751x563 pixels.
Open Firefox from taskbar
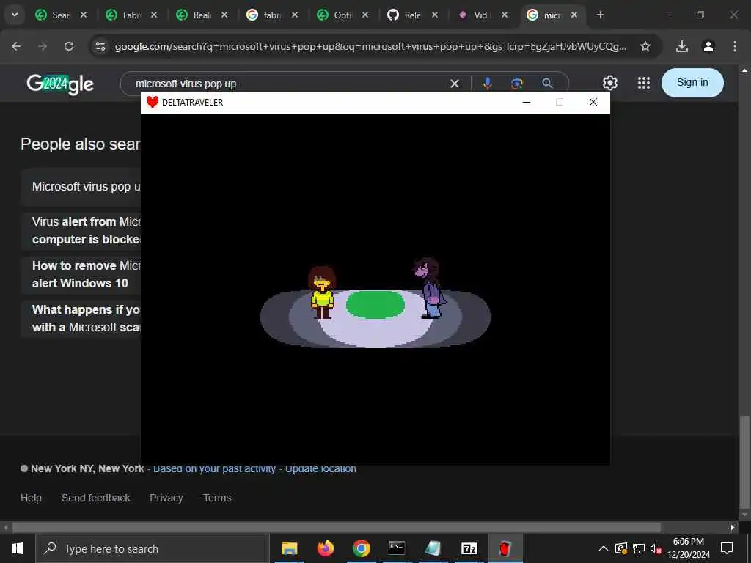pos(325,548)
